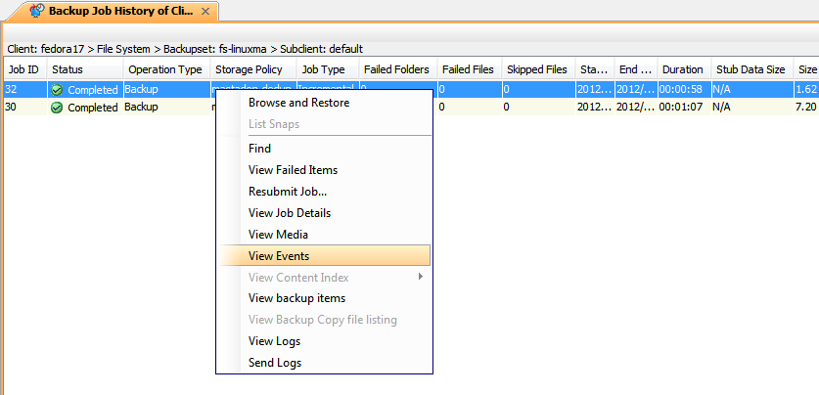The height and width of the screenshot is (395, 819).
Task: Expand View Content Index submenu arrow
Action: tap(421, 278)
